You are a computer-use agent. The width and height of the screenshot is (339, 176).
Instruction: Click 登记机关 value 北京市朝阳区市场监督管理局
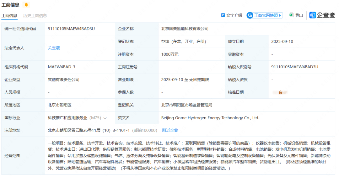point(186,105)
